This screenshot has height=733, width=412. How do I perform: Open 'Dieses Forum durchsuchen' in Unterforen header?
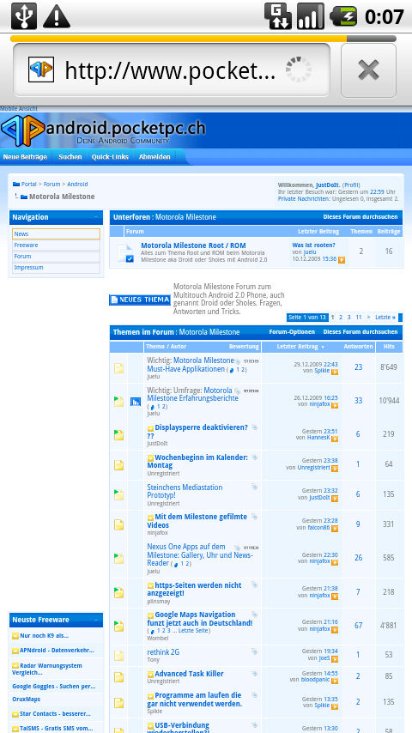click(x=360, y=217)
